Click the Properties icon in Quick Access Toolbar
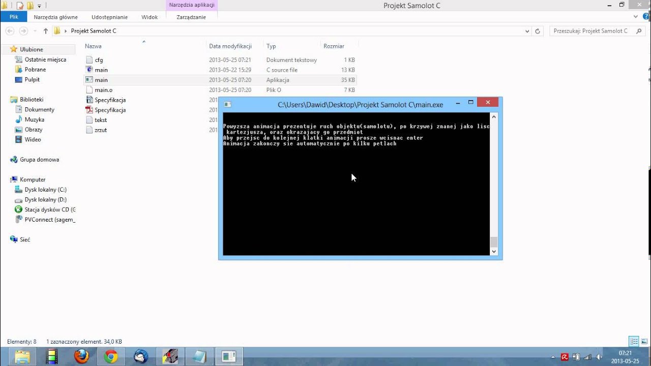Screen dimensions: 651x366 [20, 6]
